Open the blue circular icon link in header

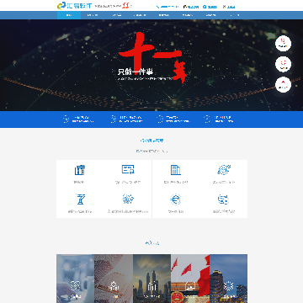tap(210, 7)
